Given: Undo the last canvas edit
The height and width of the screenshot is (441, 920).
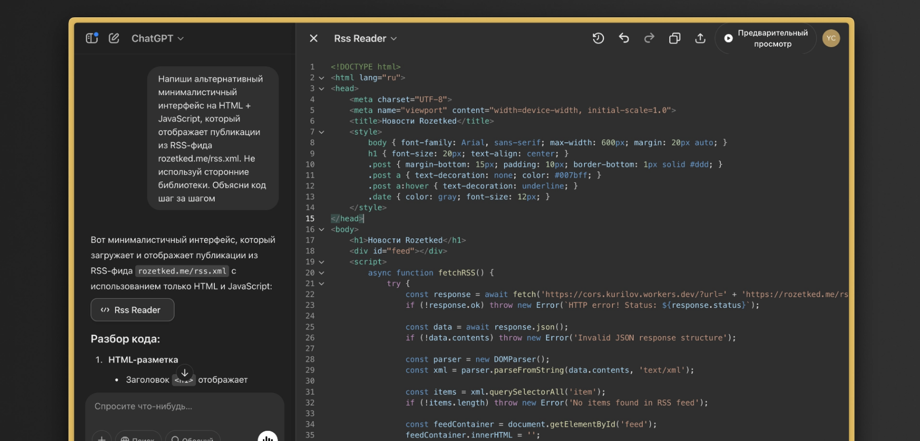Looking at the screenshot, I should coord(624,38).
